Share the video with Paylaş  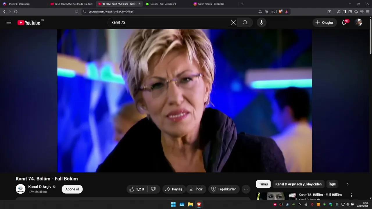tap(174, 189)
